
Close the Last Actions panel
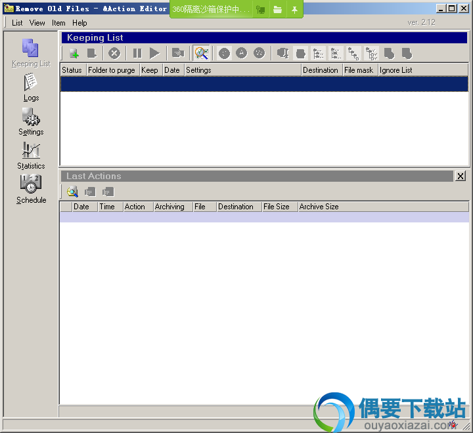pos(461,176)
